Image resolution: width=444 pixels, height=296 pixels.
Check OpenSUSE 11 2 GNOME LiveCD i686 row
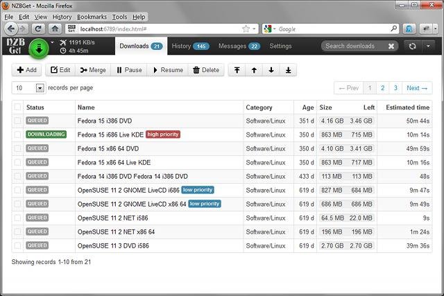17,190
